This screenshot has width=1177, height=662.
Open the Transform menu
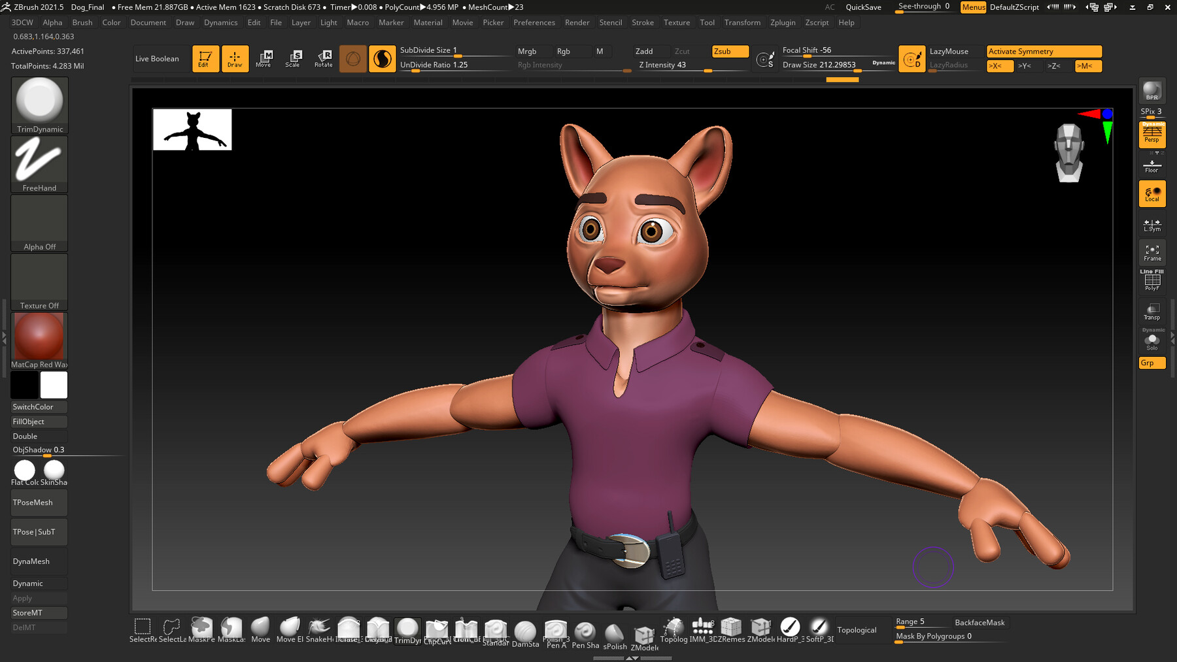tap(742, 22)
